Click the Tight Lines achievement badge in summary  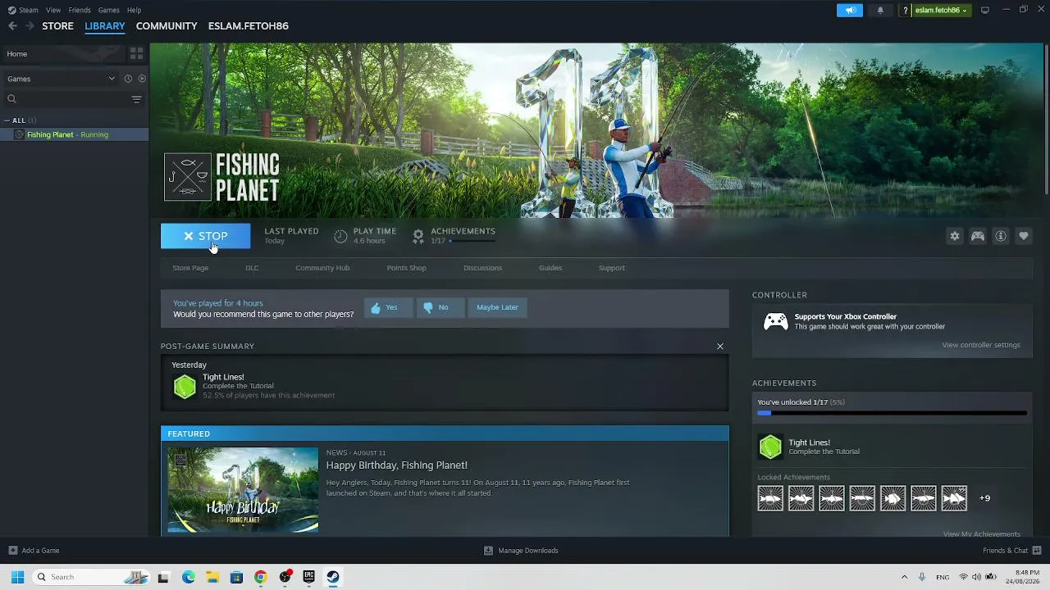pyautogui.click(x=185, y=386)
